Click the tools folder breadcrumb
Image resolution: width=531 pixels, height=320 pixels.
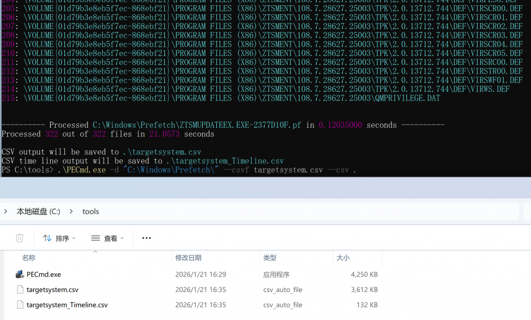(x=91, y=212)
